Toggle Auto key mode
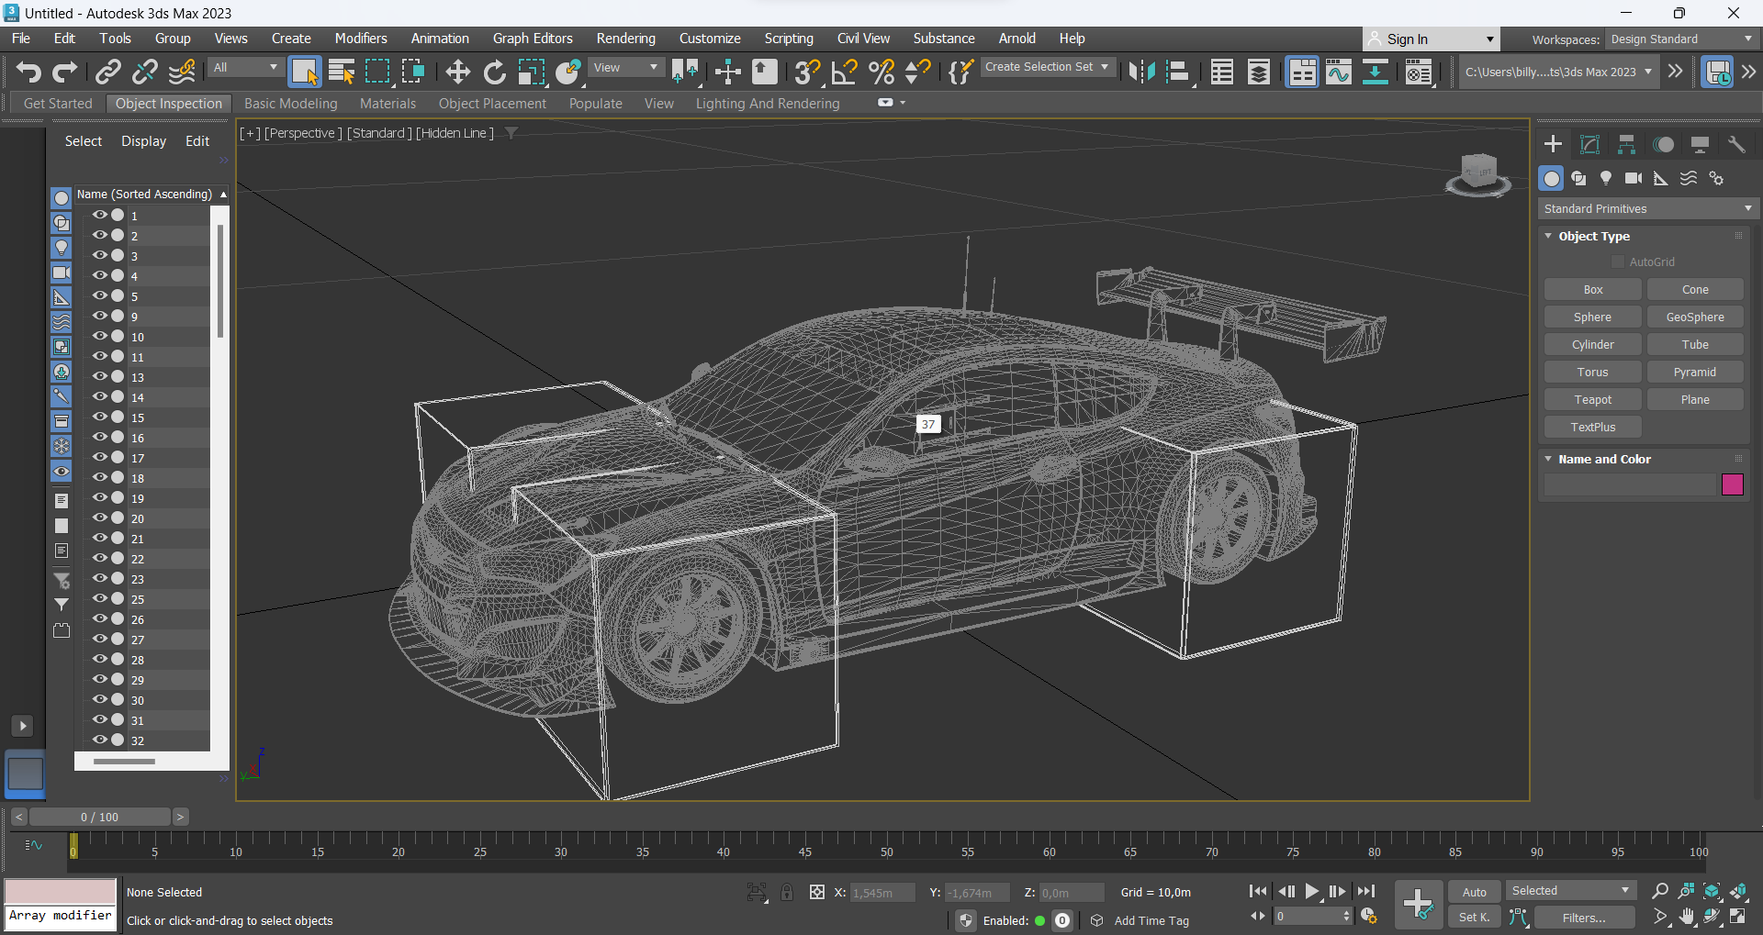Image resolution: width=1763 pixels, height=935 pixels. [x=1474, y=892]
